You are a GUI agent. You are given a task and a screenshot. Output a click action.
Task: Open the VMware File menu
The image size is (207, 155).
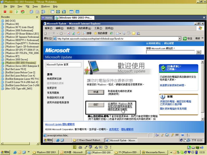[5, 6]
